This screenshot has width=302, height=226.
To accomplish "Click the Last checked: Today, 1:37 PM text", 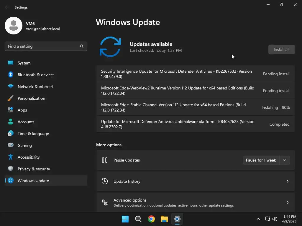I will (156, 50).
